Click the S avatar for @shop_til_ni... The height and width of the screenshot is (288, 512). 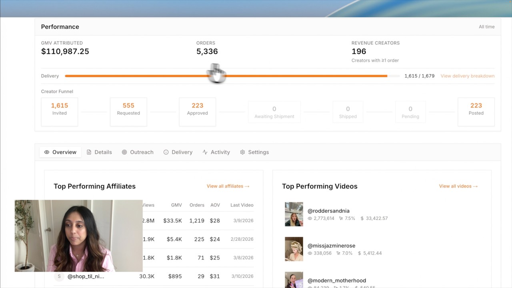(59, 276)
